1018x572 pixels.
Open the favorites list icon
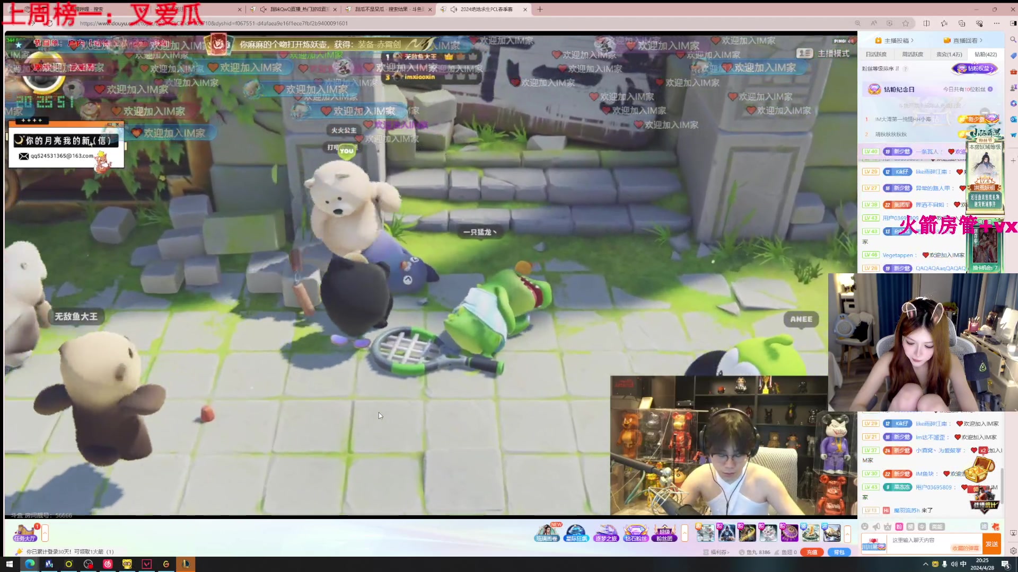pyautogui.click(x=944, y=23)
